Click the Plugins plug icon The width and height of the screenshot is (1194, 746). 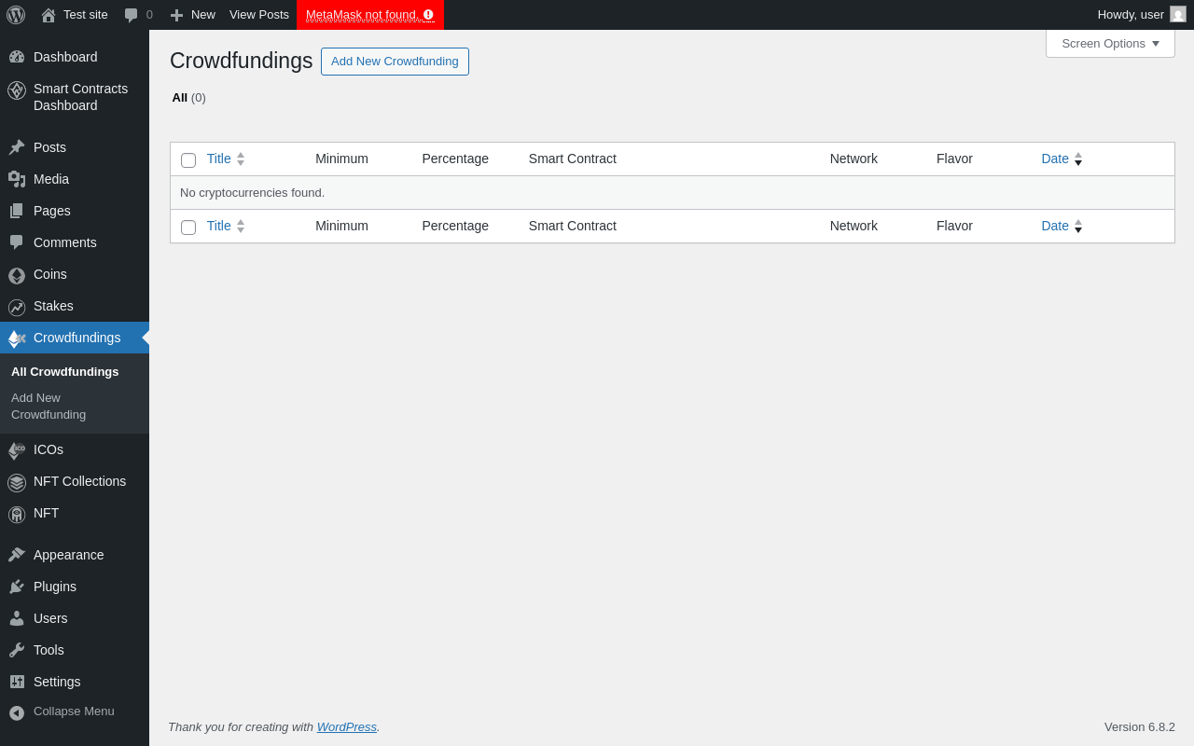[x=17, y=587]
